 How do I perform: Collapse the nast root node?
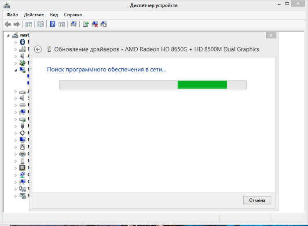point(8,35)
